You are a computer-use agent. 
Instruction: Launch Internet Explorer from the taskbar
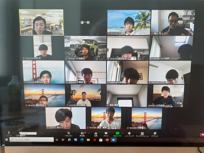tap(69, 140)
